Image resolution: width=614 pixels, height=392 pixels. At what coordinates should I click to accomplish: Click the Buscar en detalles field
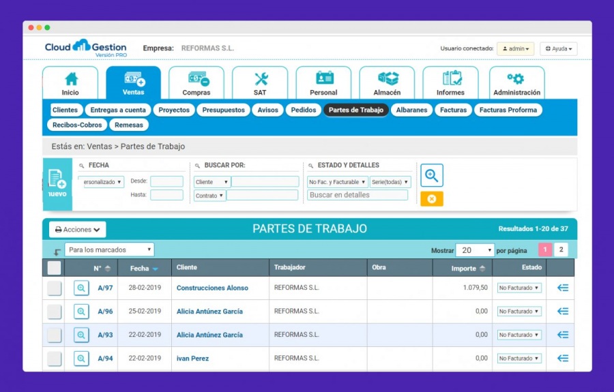pyautogui.click(x=357, y=195)
